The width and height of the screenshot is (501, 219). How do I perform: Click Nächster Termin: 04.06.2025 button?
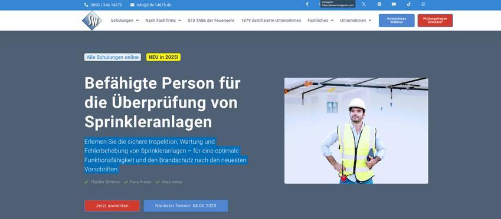pyautogui.click(x=186, y=205)
